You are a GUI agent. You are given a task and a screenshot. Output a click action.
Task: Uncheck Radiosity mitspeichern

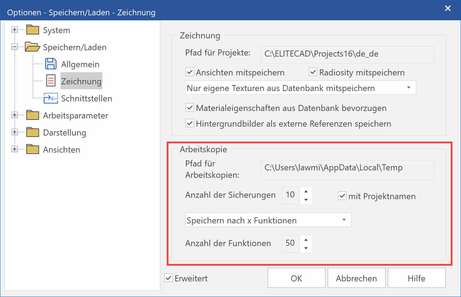(313, 72)
